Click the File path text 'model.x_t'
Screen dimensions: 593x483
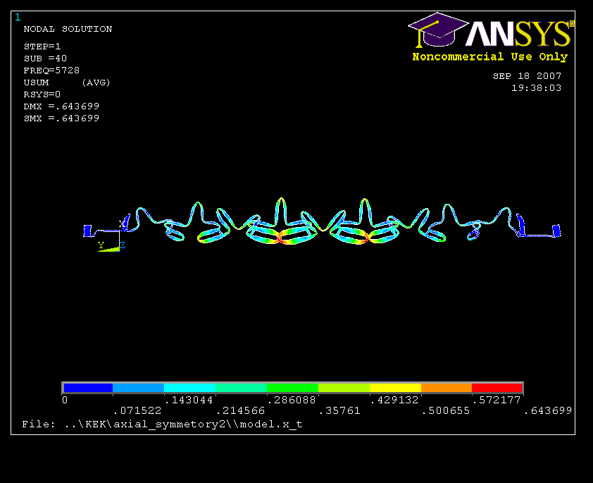click(x=271, y=424)
